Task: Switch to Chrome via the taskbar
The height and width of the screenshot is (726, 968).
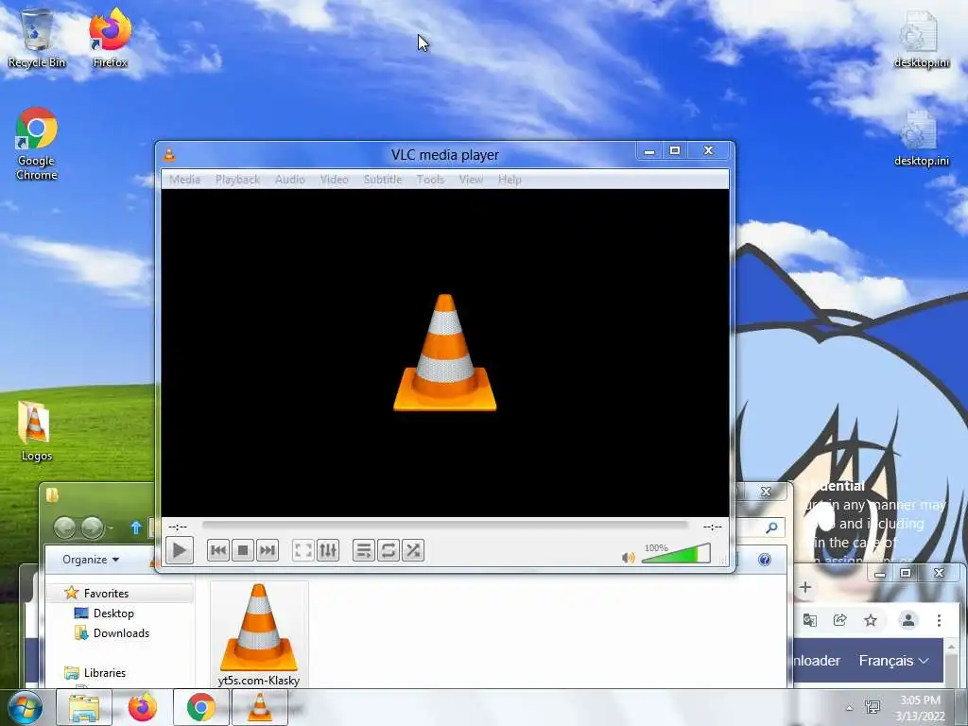Action: click(x=200, y=707)
